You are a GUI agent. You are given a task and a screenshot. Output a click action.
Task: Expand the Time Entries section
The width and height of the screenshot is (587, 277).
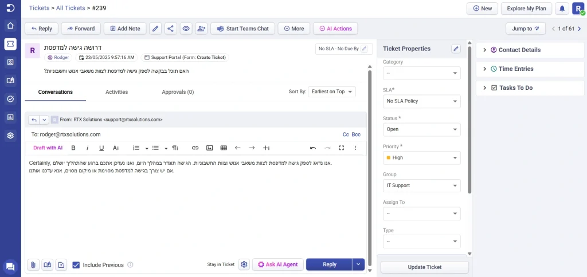click(529, 69)
